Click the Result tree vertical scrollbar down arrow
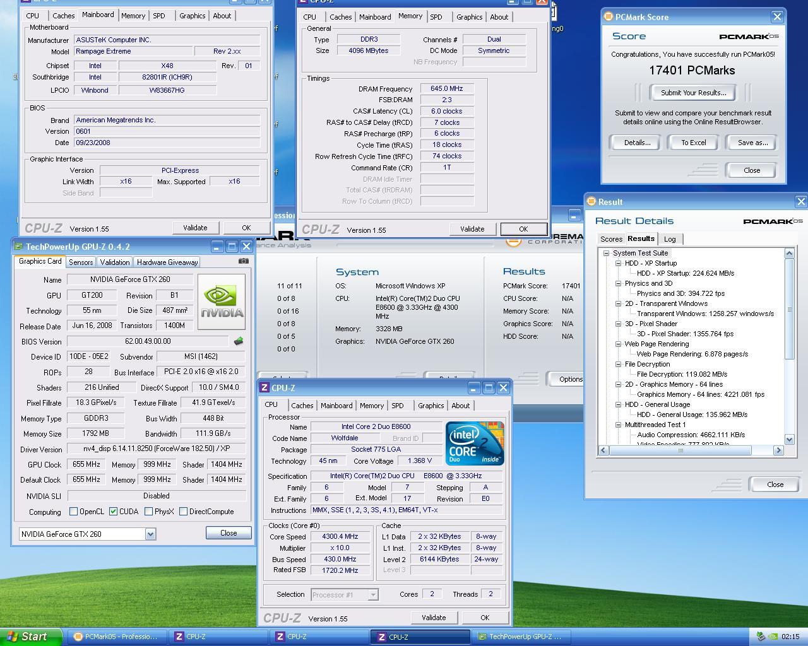The height and width of the screenshot is (646, 808). click(x=789, y=439)
